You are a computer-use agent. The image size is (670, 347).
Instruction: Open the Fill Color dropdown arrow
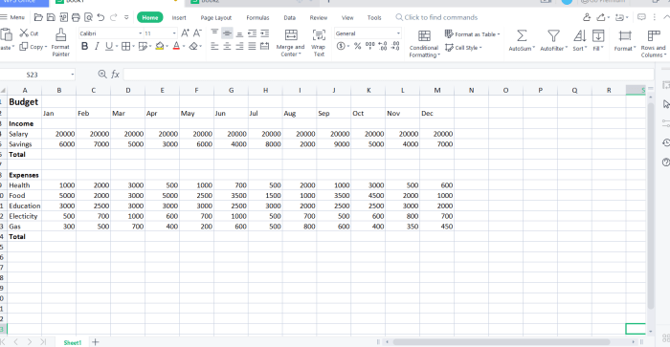(167, 47)
